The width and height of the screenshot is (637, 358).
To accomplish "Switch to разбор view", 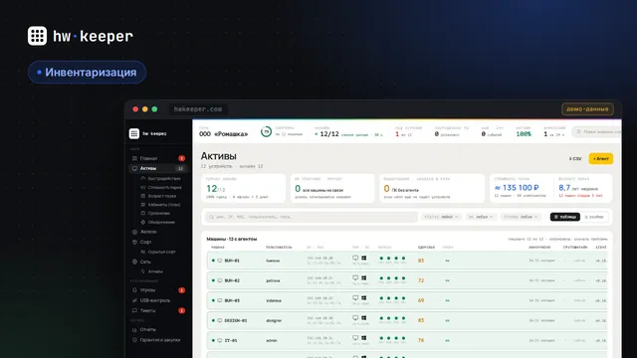I will pos(594,217).
